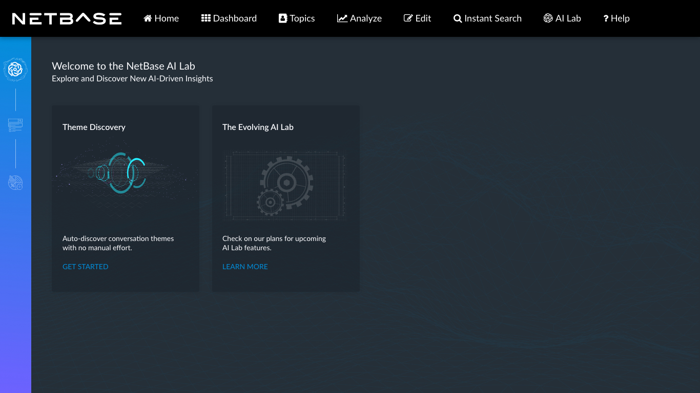Open the Instant Search menu item
This screenshot has width=700, height=393.
pos(487,18)
